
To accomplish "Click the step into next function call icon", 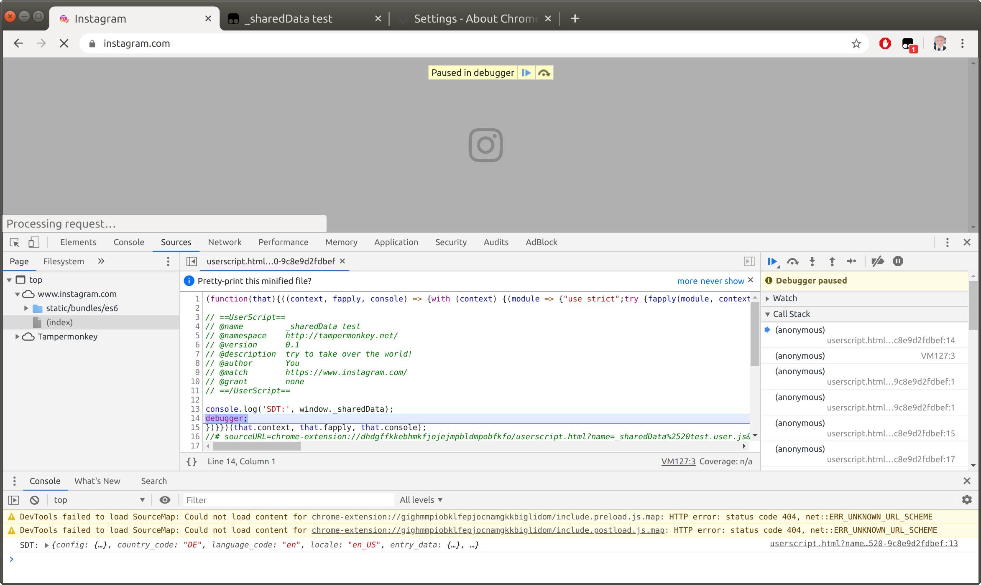I will [x=812, y=261].
